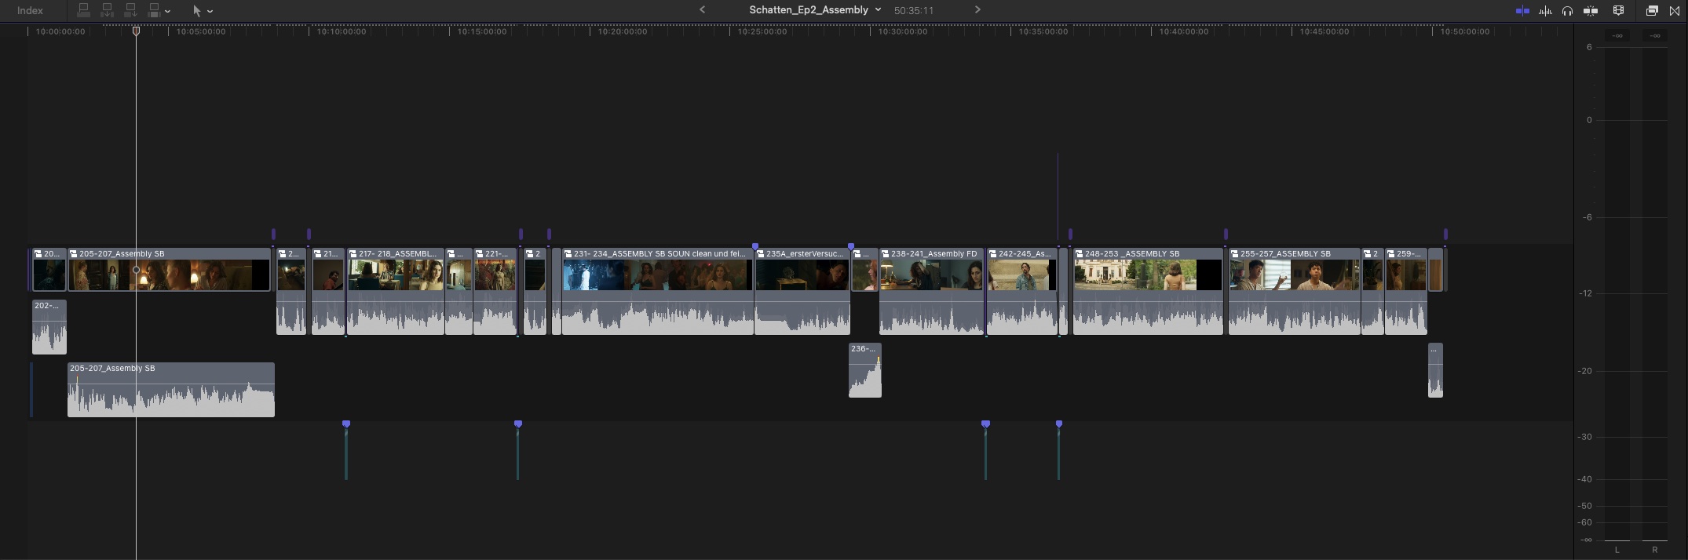Click compound clip icon on 255-257_ASSEMBLY SB
The height and width of the screenshot is (560, 1688).
(x=1235, y=254)
